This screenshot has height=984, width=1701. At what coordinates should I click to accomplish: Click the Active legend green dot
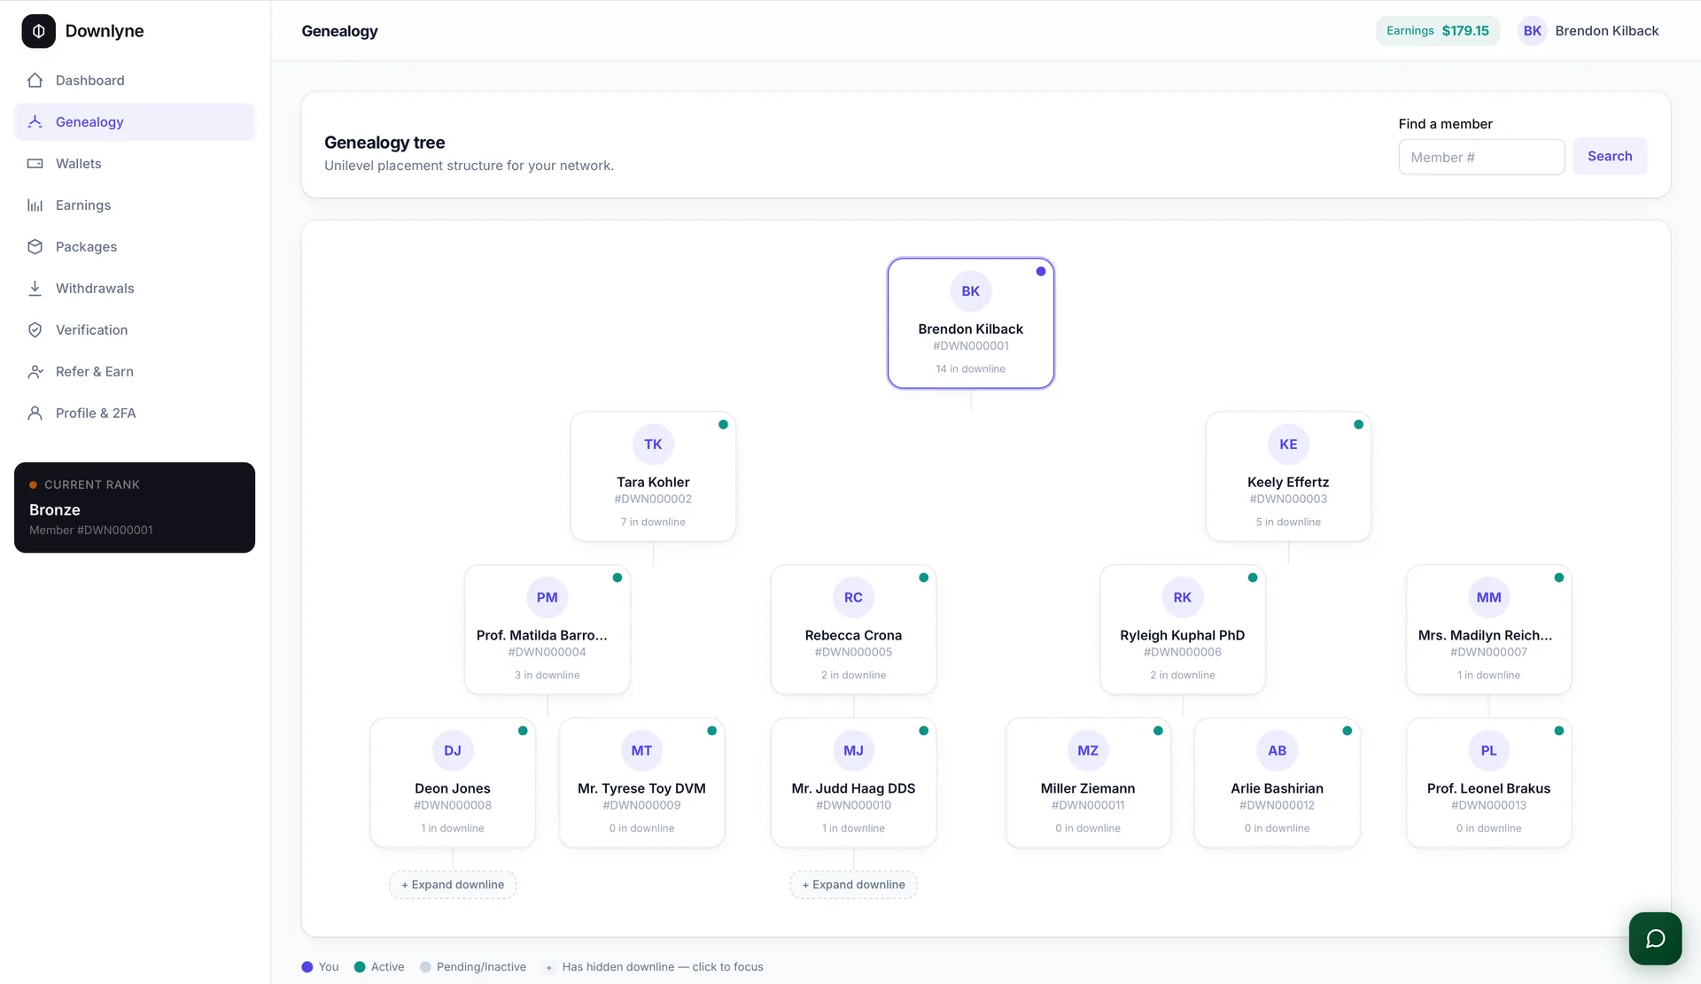[x=360, y=967]
